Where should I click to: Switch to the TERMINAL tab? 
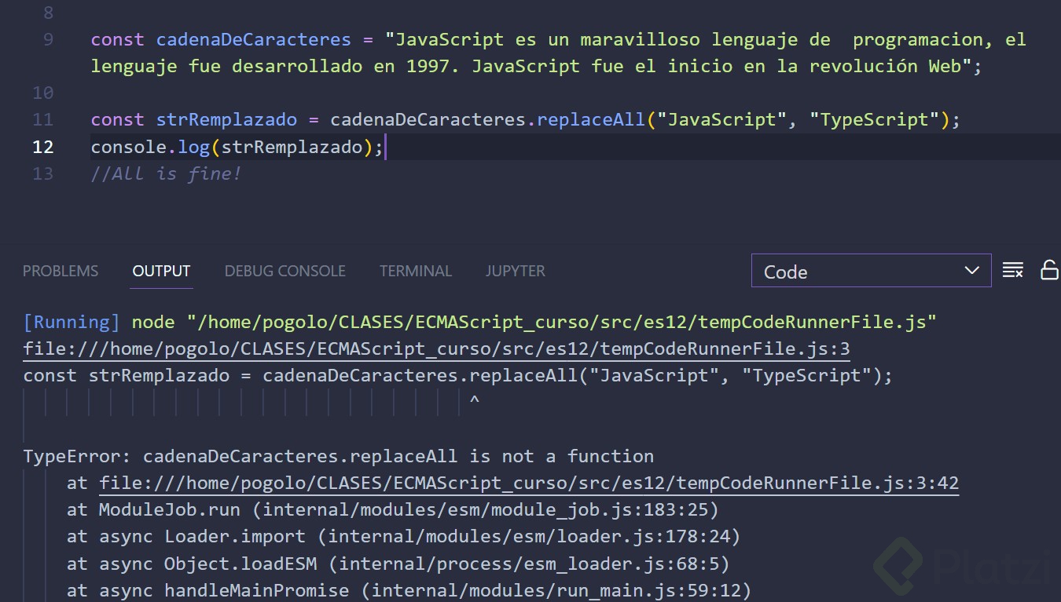point(416,271)
